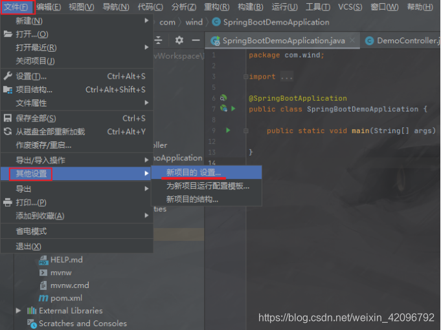The width and height of the screenshot is (441, 330).
Task: Select the 其他设置 menu entry
Action: [77, 174]
